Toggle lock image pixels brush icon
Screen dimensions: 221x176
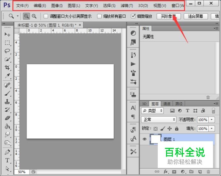click(x=163, y=128)
